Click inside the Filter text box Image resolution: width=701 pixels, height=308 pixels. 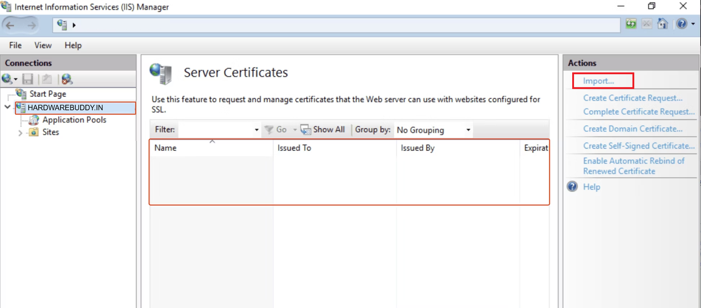(x=216, y=129)
